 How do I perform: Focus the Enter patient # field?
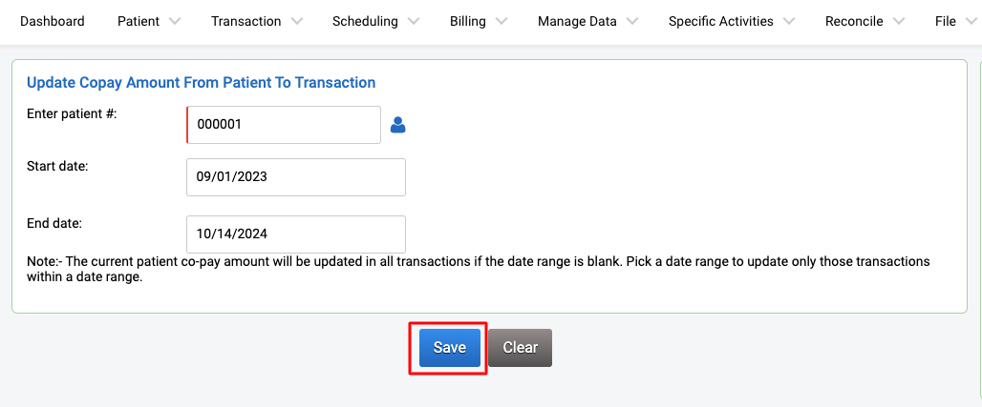tap(284, 125)
